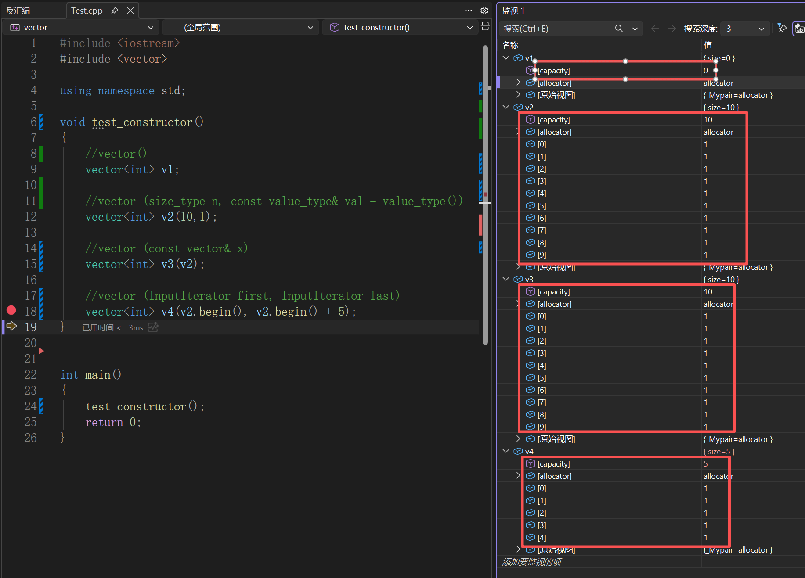Click the current statement arrow at line 19
This screenshot has width=805, height=578.
tap(11, 326)
